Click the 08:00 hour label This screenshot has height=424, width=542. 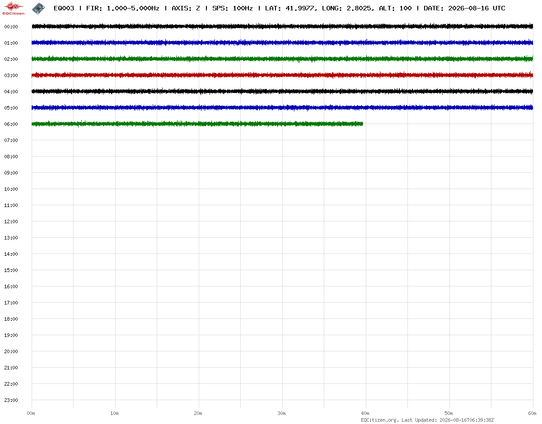[x=11, y=157]
